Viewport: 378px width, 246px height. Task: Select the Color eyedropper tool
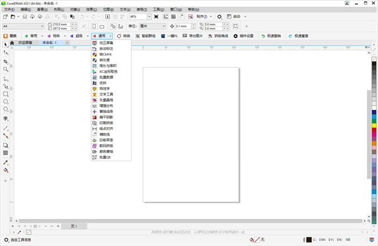click(6, 163)
